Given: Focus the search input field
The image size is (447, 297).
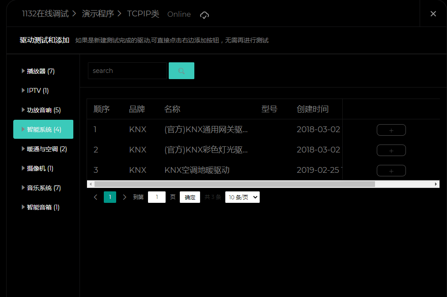Looking at the screenshot, I should pos(127,71).
